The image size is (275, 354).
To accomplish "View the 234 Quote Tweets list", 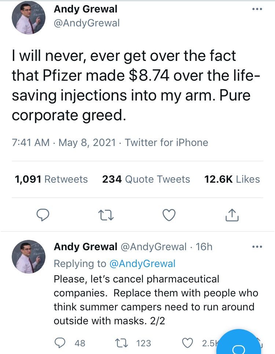I will point(146,179).
